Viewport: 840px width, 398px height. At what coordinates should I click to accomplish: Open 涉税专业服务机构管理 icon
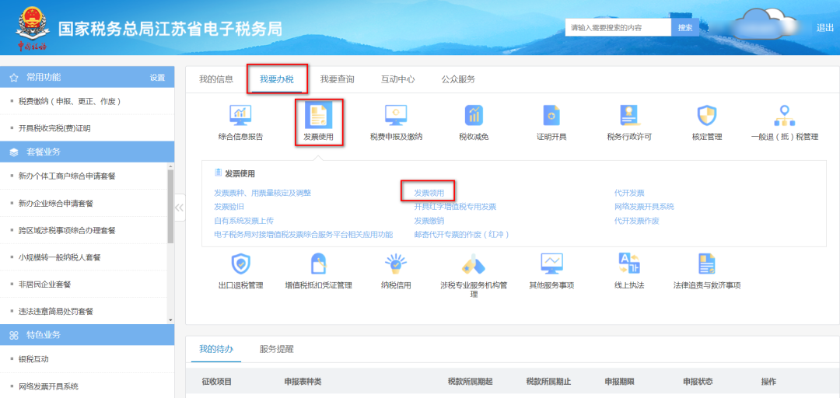point(474,264)
